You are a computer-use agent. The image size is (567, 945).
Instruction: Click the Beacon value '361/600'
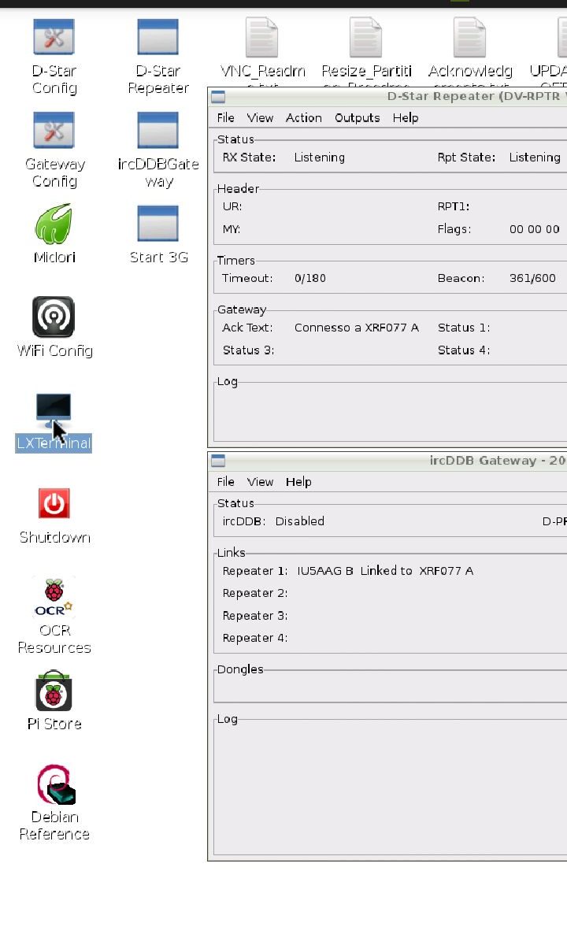coord(532,279)
